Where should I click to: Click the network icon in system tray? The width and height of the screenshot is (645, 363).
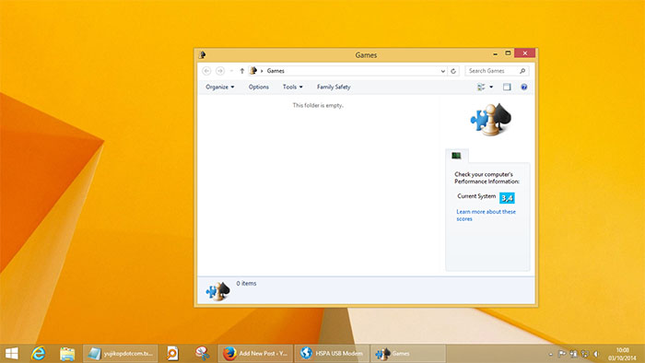click(573, 354)
